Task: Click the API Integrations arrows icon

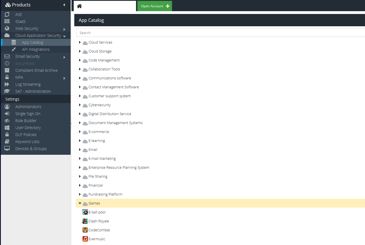Action: 14,49
